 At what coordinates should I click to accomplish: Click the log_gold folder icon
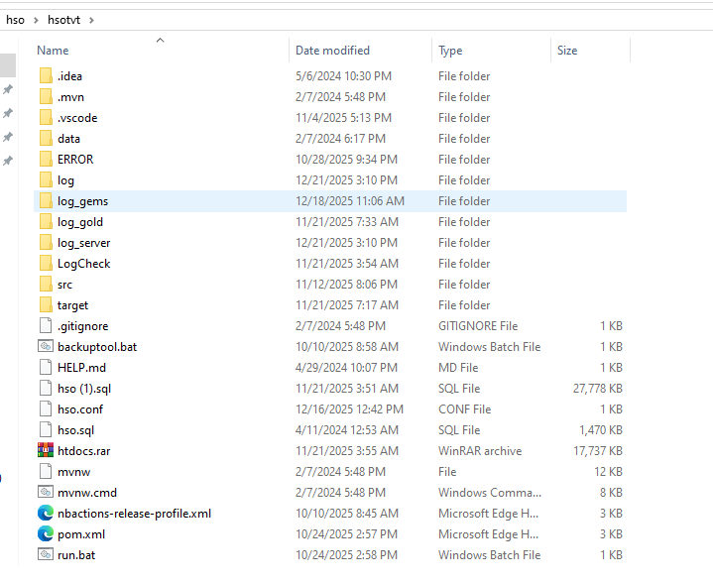coord(46,222)
